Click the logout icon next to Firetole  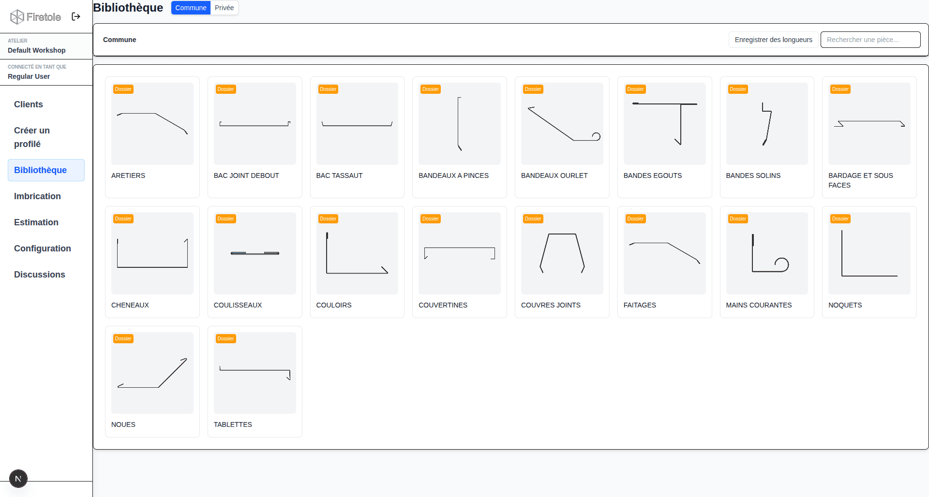click(76, 16)
